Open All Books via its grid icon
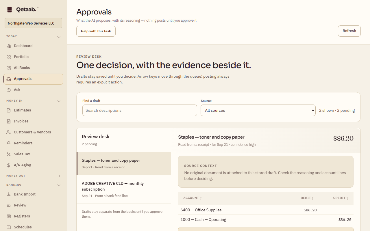370x231 pixels. pos(9,68)
